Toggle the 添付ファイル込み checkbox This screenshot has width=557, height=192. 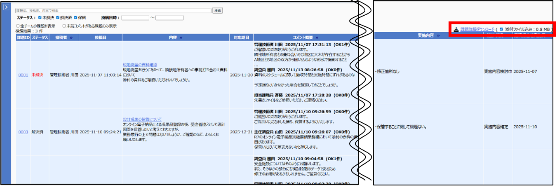click(x=501, y=30)
